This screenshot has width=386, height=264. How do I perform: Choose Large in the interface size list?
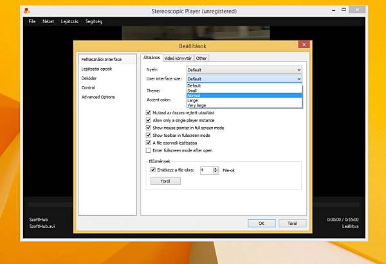pyautogui.click(x=244, y=101)
